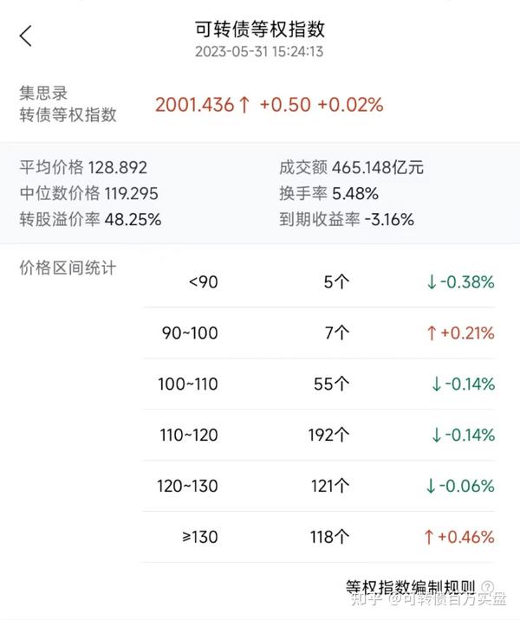Tap the 转股溢价率 48.25% stat
520x620 pixels.
point(90,219)
